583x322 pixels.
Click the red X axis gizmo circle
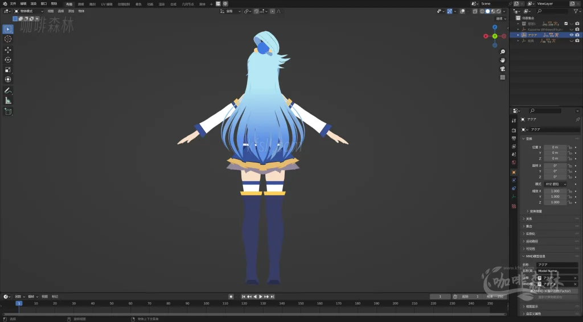[x=486, y=36]
